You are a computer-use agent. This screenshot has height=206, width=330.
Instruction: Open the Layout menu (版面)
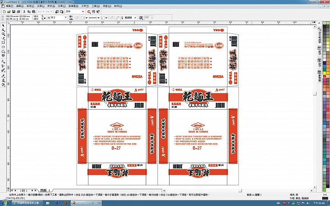click(x=41, y=6)
